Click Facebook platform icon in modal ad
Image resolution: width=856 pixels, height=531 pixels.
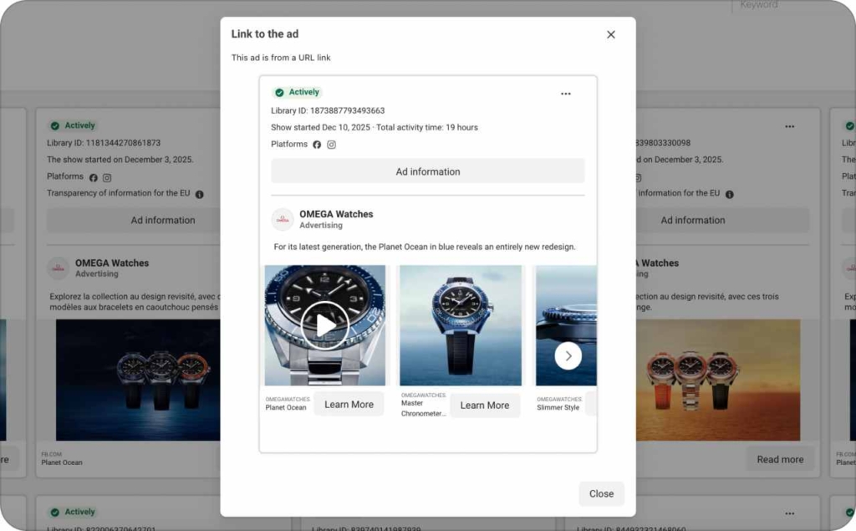point(317,145)
